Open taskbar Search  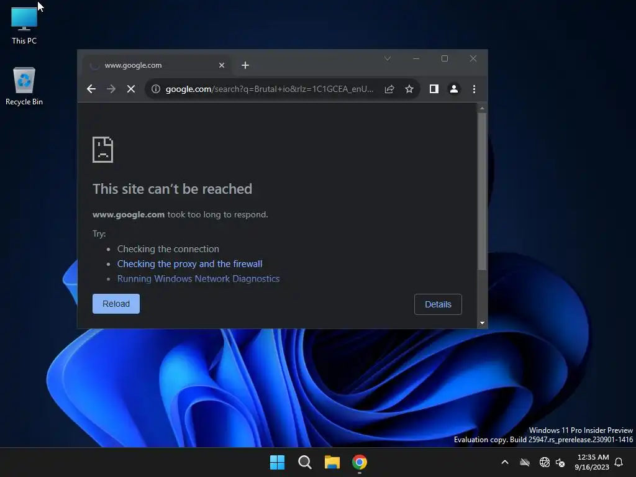[304, 462]
